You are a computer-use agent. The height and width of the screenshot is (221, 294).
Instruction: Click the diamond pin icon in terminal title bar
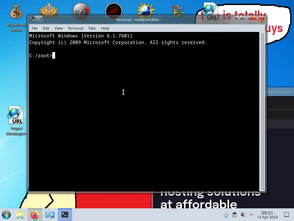39,18
